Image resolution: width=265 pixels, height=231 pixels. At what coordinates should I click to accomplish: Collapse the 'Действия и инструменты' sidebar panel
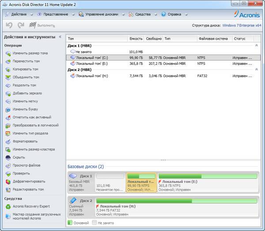(60, 37)
